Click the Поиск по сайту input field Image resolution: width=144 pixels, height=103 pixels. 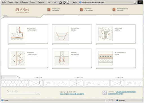coord(21,93)
